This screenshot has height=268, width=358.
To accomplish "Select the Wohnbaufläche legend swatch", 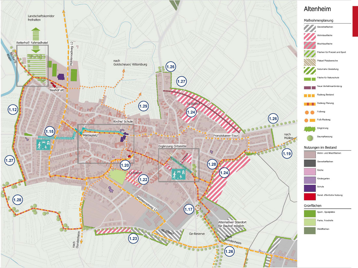I will point(310,36).
